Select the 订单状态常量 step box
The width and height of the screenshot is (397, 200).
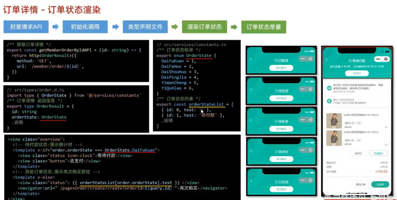[x=264, y=27]
